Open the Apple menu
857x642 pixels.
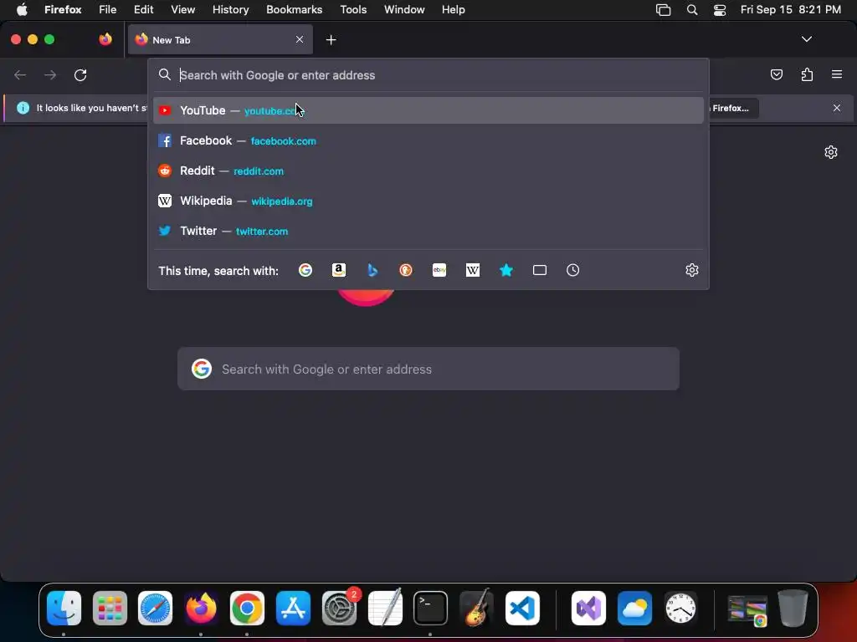pos(22,9)
